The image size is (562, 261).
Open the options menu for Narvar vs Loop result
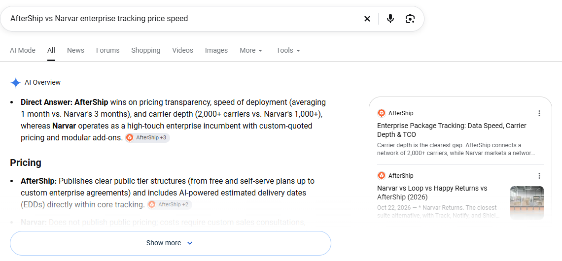tap(539, 175)
